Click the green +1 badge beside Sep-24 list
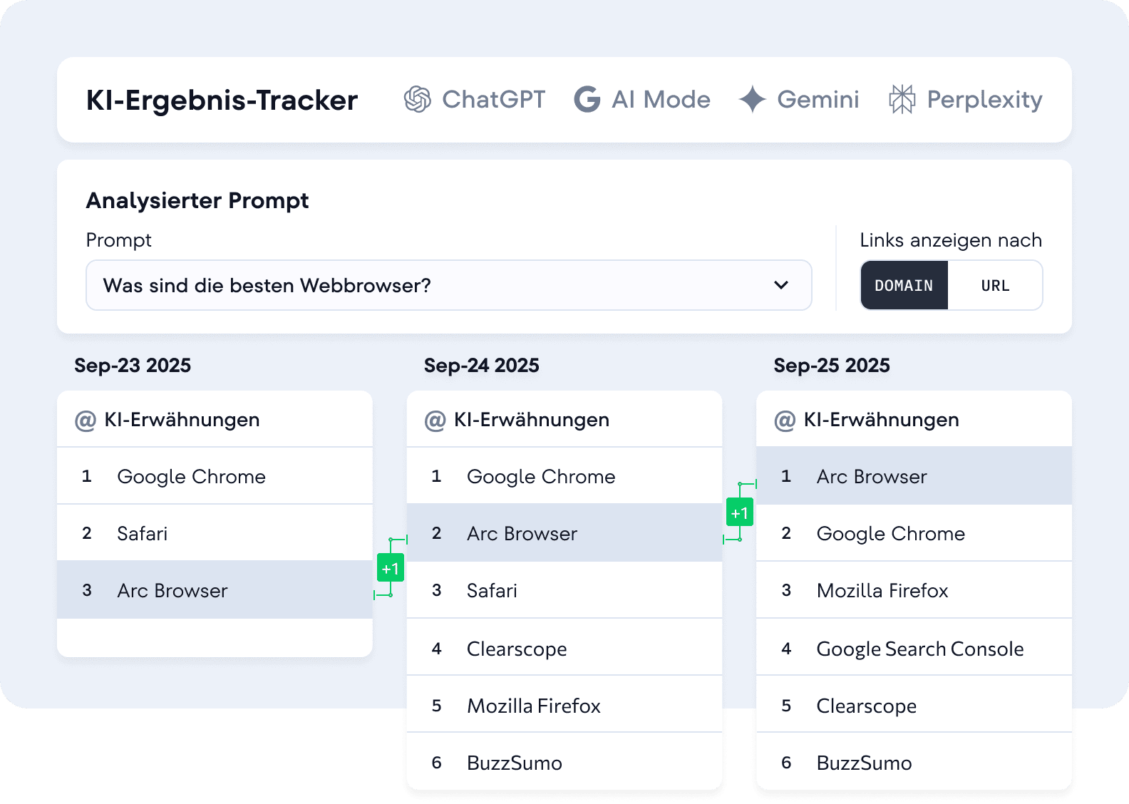The height and width of the screenshot is (804, 1129). click(x=740, y=512)
